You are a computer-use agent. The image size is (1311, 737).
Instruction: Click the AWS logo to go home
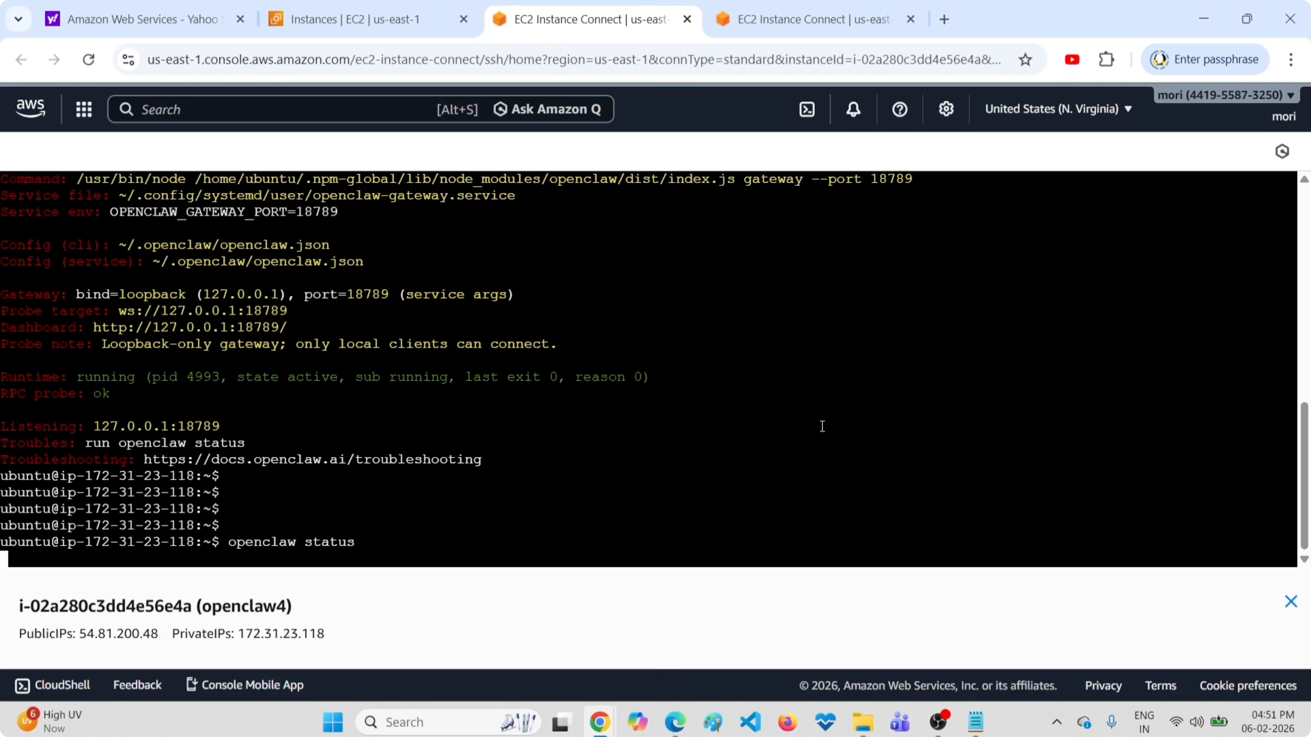[x=30, y=108]
